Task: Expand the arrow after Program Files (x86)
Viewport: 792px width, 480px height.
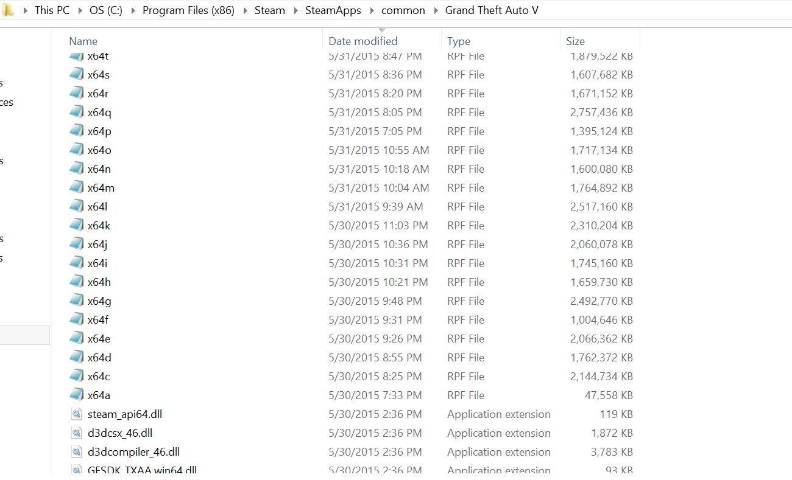Action: 244,10
